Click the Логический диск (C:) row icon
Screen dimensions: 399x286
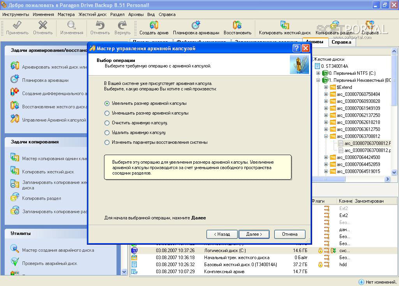[x=134, y=251]
